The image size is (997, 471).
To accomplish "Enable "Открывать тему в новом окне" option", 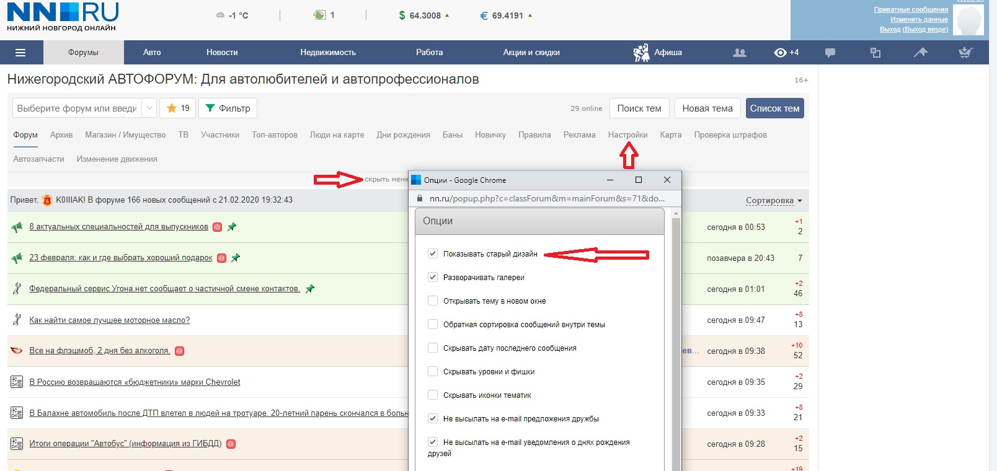I will (433, 301).
